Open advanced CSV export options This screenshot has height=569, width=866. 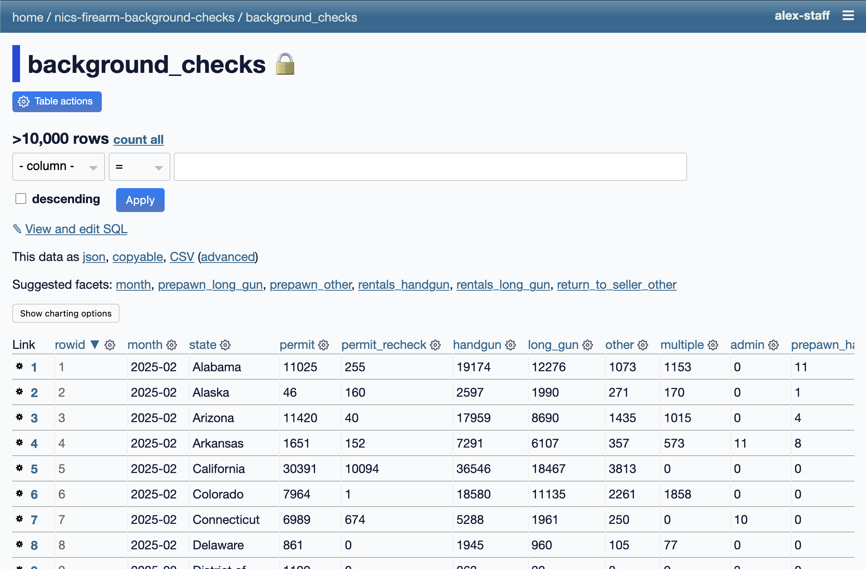click(x=228, y=257)
